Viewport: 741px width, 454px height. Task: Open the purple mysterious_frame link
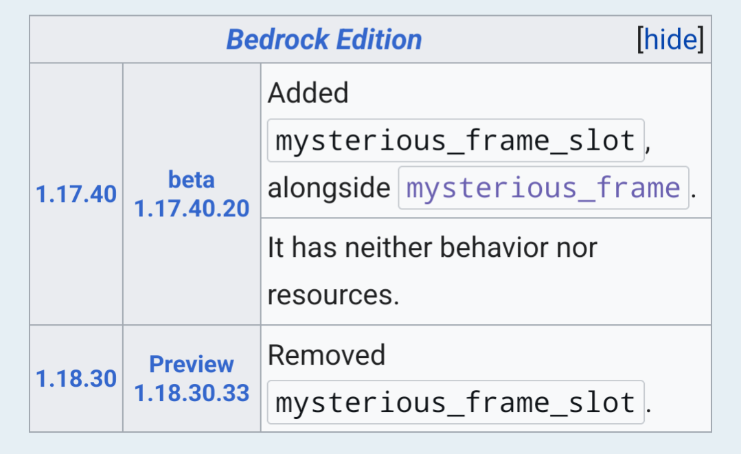[x=543, y=188]
